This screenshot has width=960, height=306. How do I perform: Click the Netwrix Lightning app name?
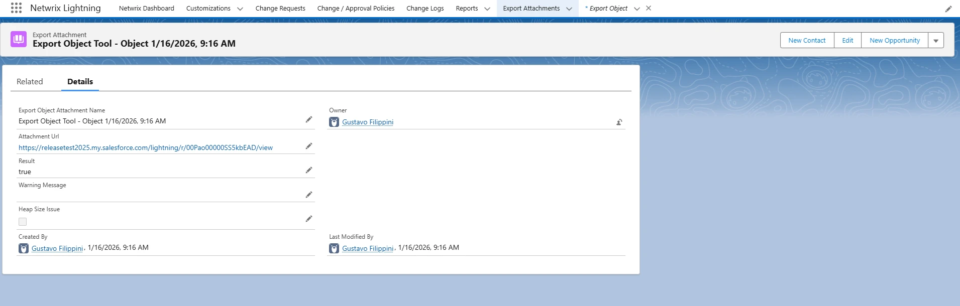coord(65,8)
